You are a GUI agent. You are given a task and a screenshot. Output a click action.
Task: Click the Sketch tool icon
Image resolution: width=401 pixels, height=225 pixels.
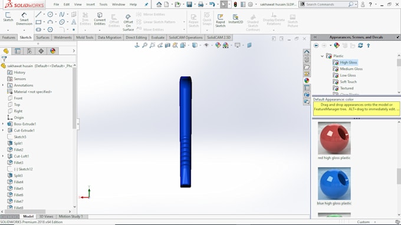click(x=8, y=17)
